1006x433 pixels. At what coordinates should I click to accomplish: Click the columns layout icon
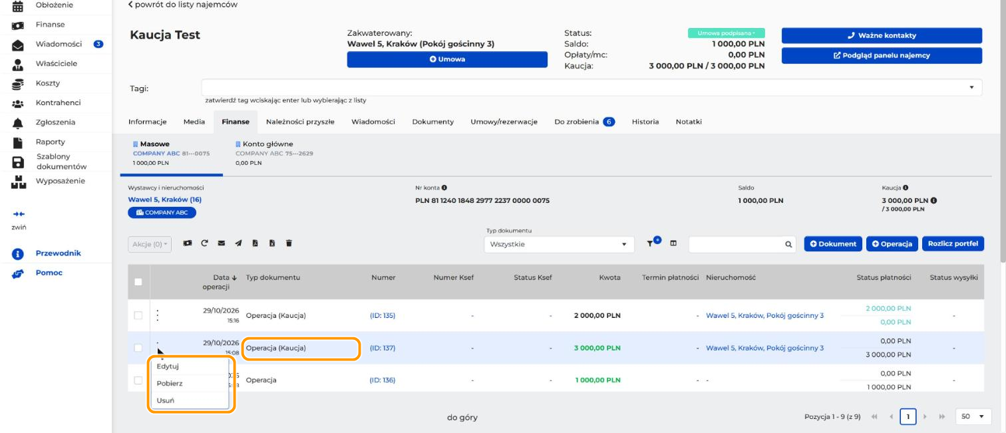coord(673,243)
